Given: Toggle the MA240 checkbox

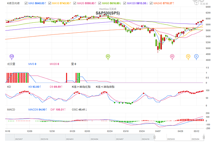Looking at the screenshot, I should (x=151, y=3).
